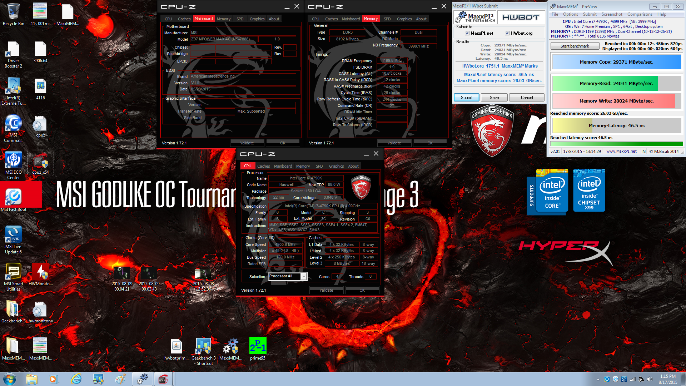The height and width of the screenshot is (386, 686).
Task: Open Graphics tab in the CPU window
Action: click(x=336, y=166)
